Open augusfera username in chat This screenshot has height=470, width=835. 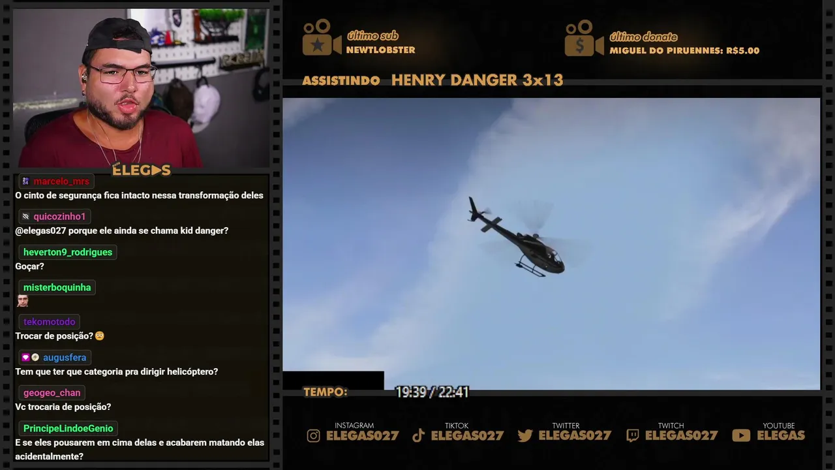point(65,358)
